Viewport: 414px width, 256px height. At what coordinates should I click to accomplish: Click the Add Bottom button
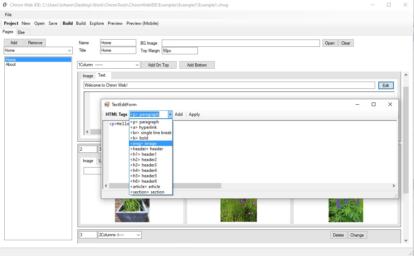197,65
